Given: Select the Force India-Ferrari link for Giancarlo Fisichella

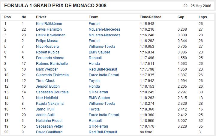Looking at the screenshot, I should pos(104,75).
